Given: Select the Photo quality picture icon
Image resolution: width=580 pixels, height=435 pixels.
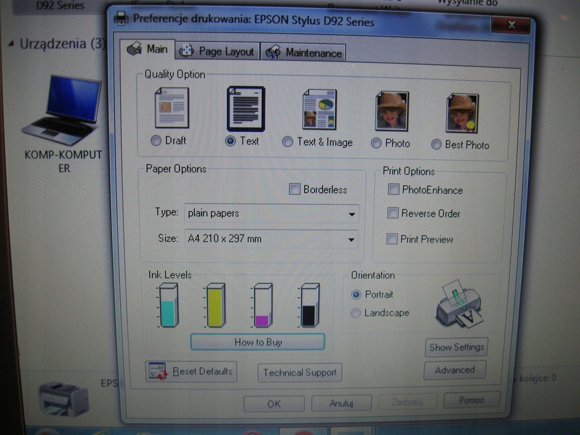Looking at the screenshot, I should [x=392, y=112].
